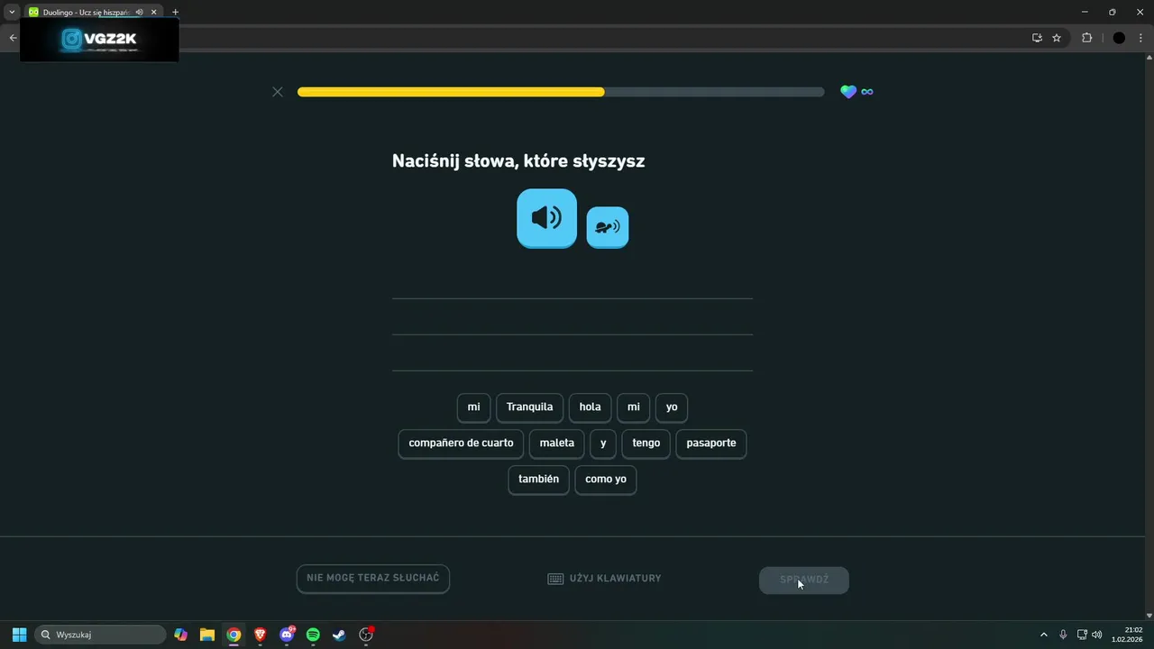Select the word tile "y"
Viewport: 1154px width, 649px height.
coord(603,443)
